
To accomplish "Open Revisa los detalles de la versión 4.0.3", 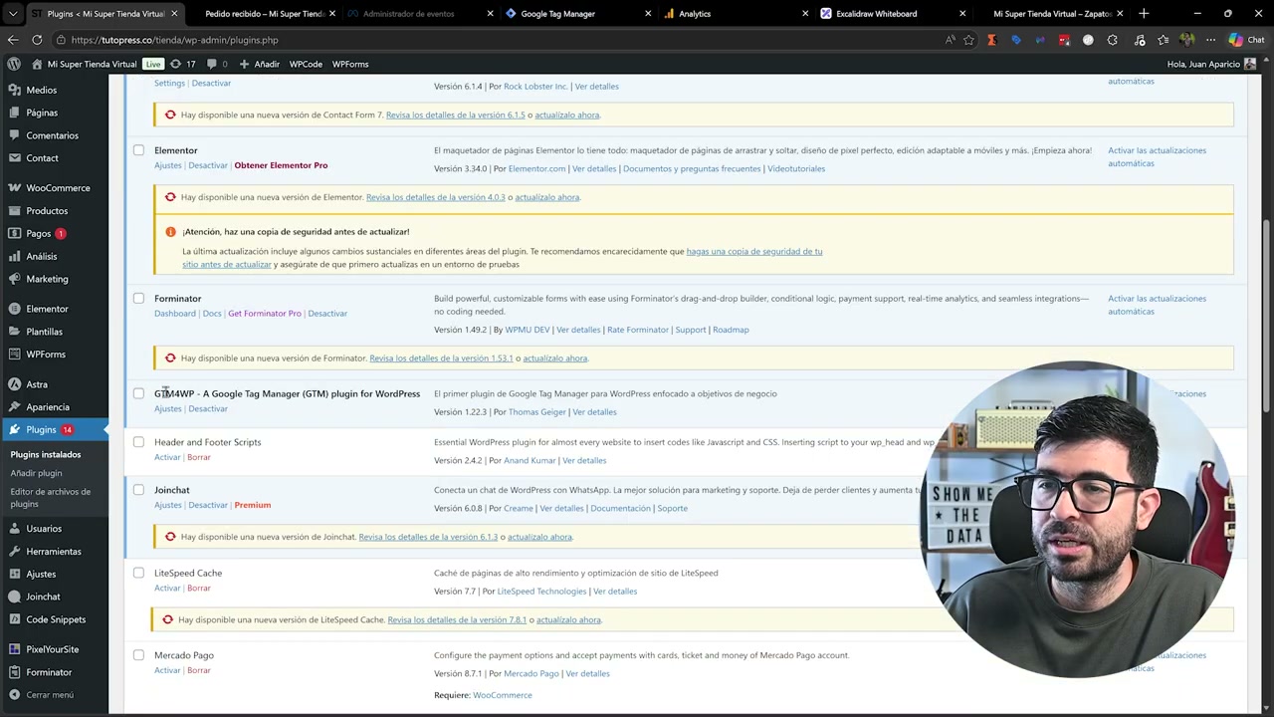I will 435,197.
